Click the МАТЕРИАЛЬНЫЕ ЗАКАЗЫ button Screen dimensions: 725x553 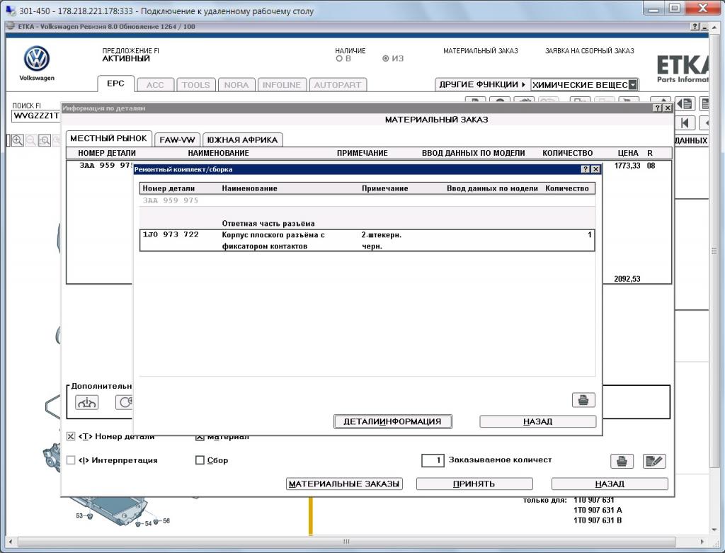(344, 484)
